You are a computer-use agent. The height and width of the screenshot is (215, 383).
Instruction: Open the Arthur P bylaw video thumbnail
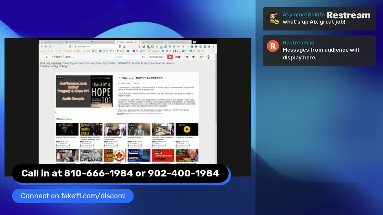point(115,129)
